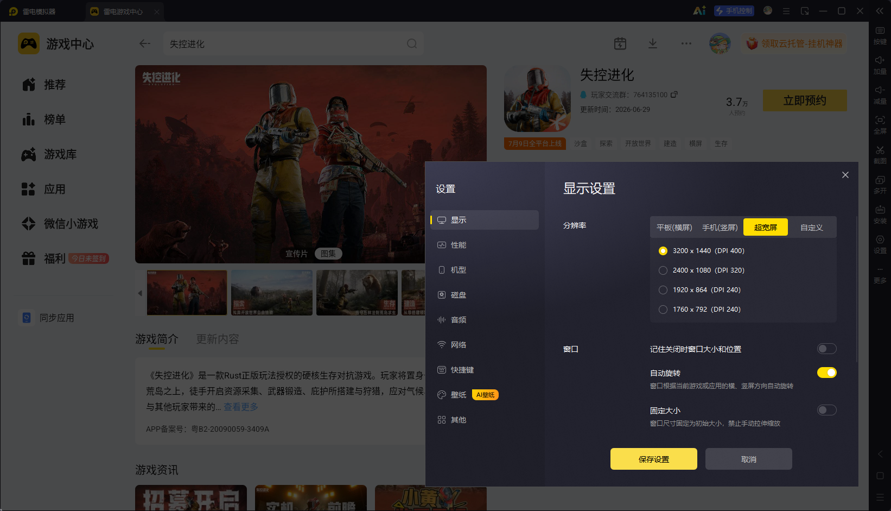Switch to 手机(竖屏) resolution tab

pyautogui.click(x=720, y=228)
